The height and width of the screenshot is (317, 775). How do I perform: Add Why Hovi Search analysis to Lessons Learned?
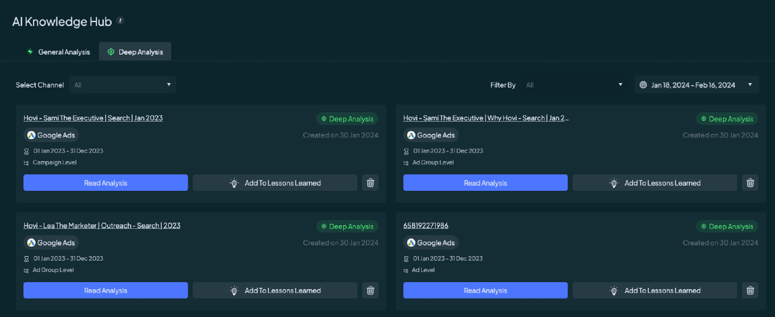[x=655, y=183]
